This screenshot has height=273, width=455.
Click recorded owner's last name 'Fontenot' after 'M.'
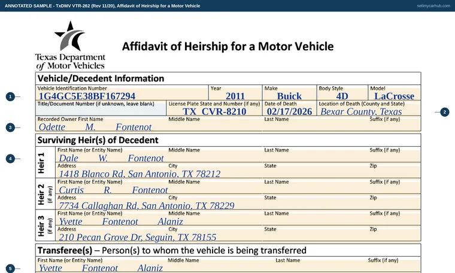tap(134, 127)
